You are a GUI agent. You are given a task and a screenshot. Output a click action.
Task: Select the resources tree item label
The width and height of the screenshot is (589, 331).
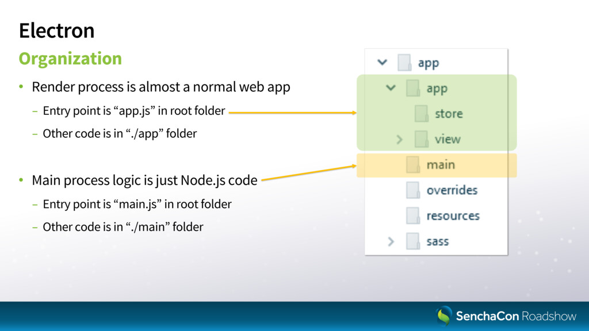(x=453, y=216)
